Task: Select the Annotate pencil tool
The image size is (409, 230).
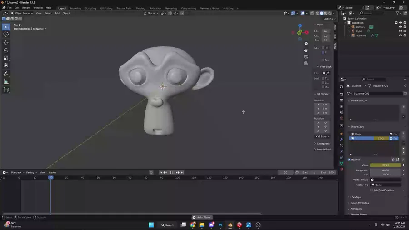Action: point(6,74)
